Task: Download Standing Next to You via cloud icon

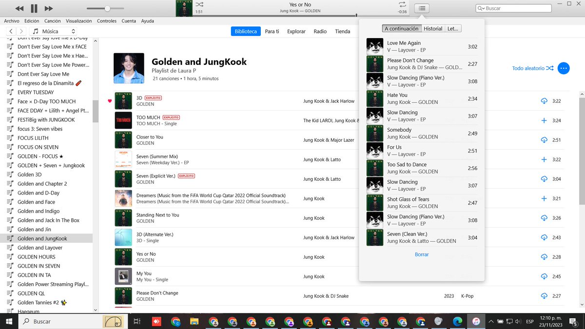Action: pyautogui.click(x=544, y=218)
